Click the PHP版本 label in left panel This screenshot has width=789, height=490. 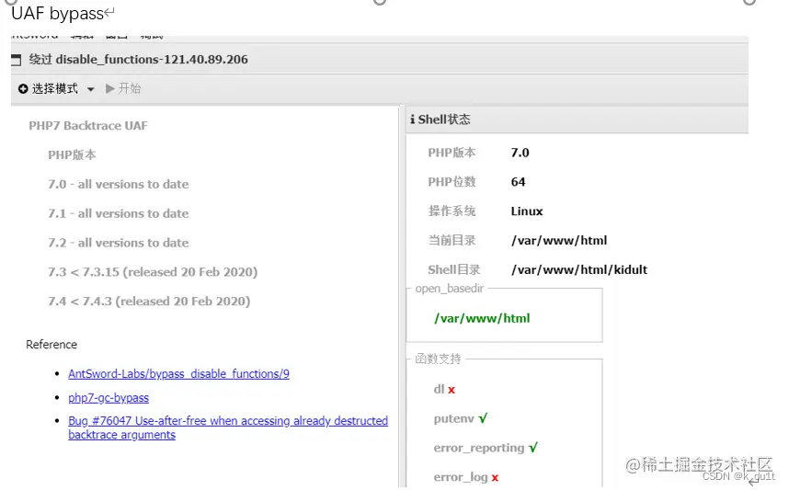72,155
